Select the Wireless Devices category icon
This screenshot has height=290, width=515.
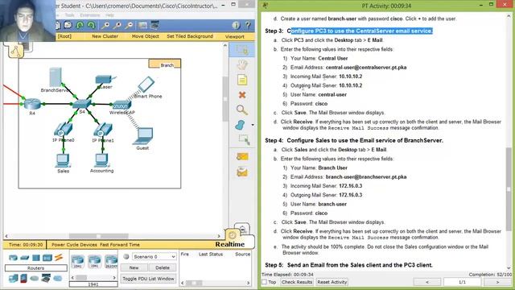click(x=47, y=258)
